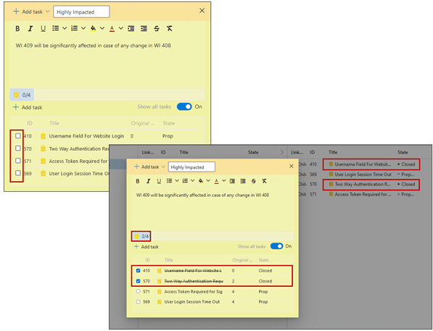Clear formatting in the upper note toolbar
This screenshot has height=331, width=433.
(169, 28)
